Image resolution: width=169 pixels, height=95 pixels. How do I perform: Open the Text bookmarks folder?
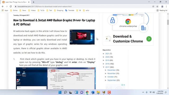[x=49, y=11]
